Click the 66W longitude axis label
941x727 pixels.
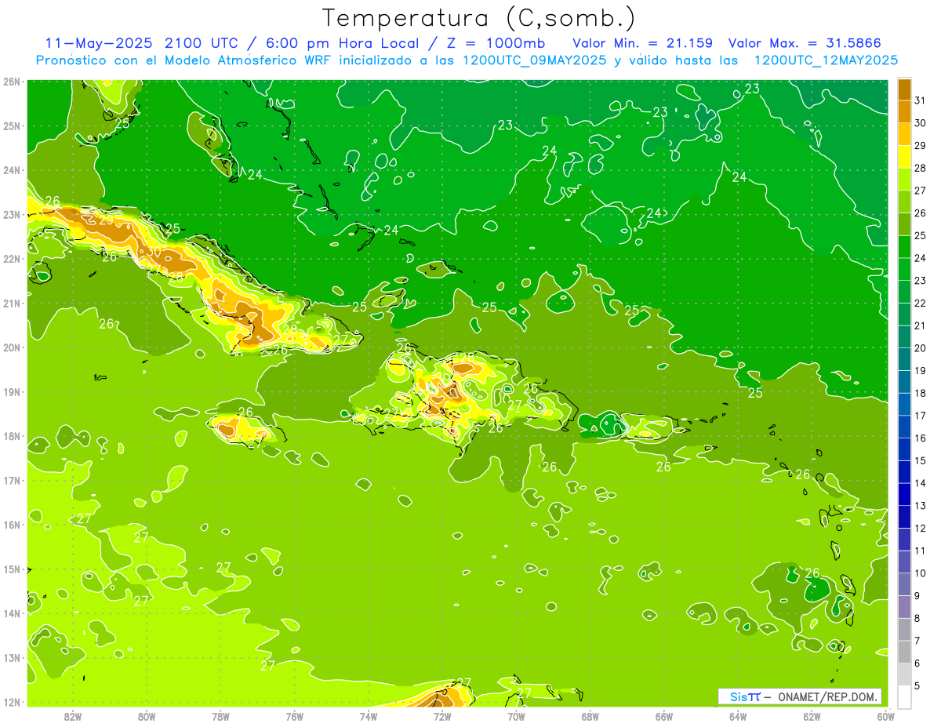click(x=664, y=716)
